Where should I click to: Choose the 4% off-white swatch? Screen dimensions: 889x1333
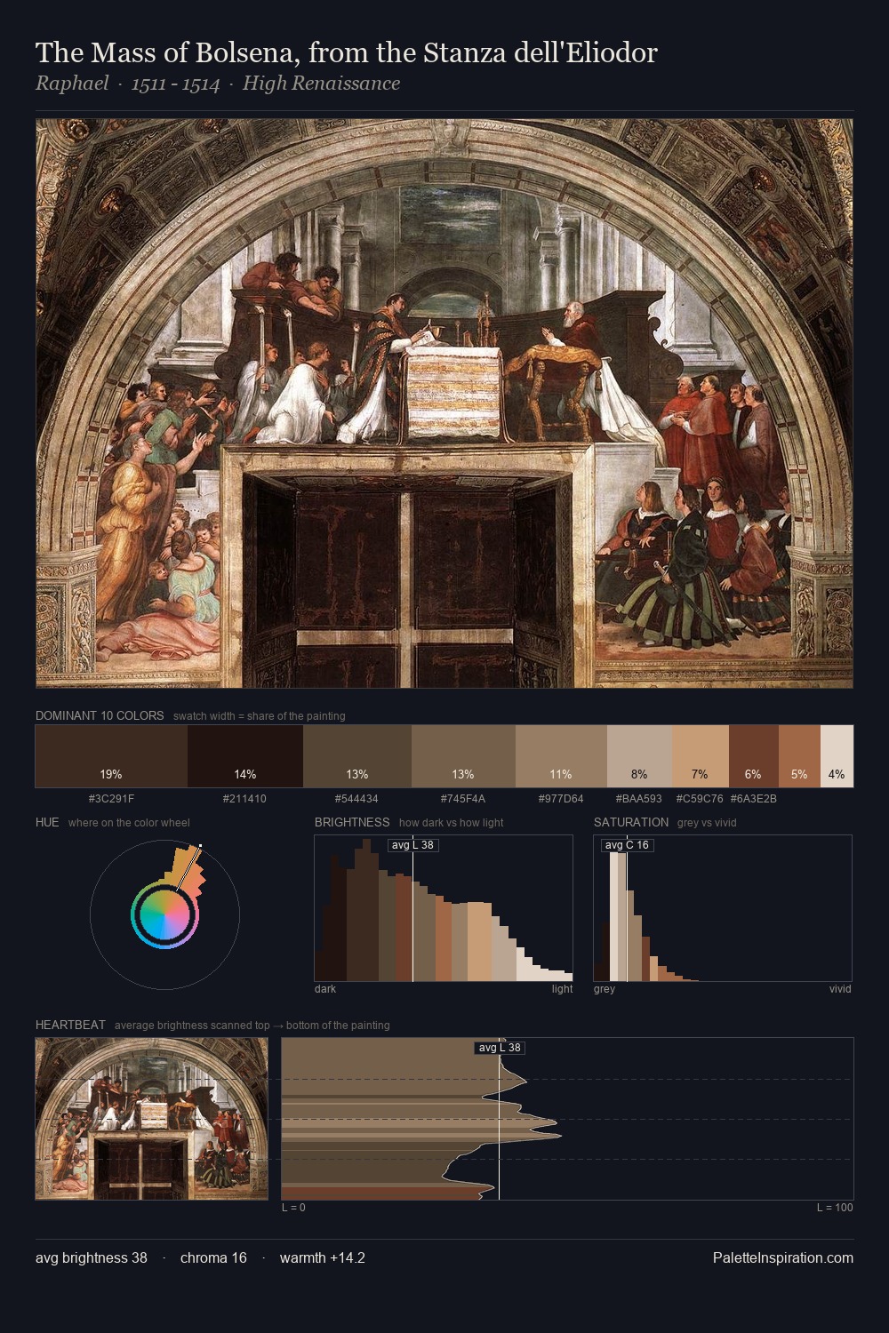coord(837,756)
